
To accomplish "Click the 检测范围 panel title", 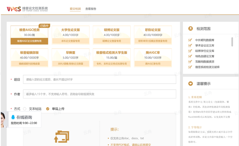I will click(204, 29).
